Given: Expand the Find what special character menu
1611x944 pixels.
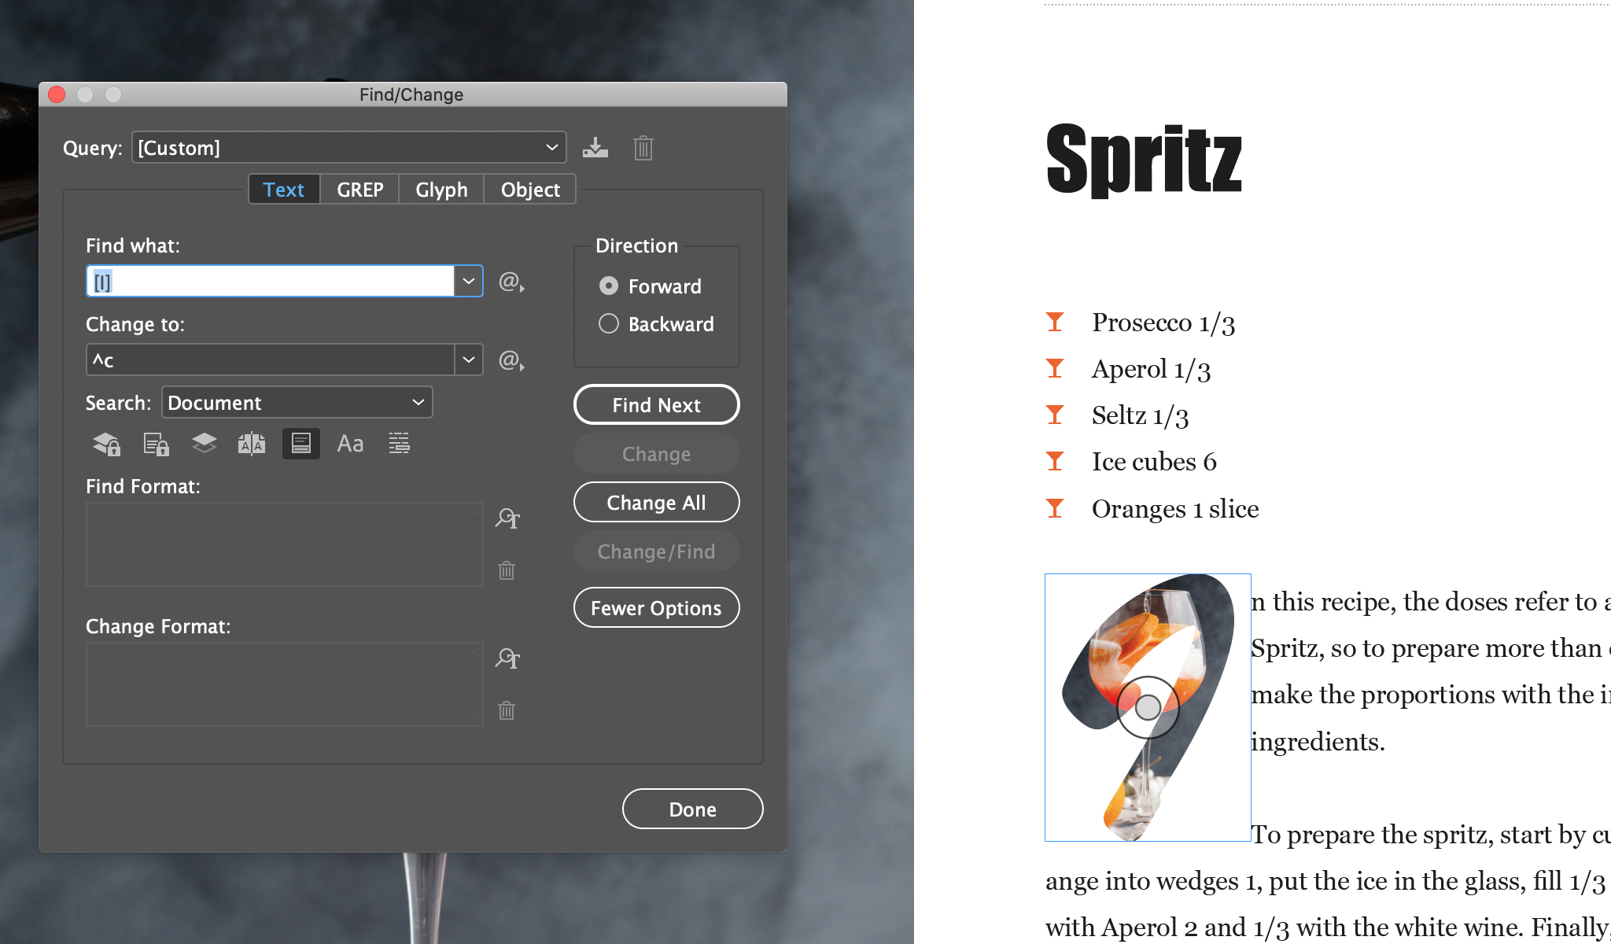Looking at the screenshot, I should 510,281.
